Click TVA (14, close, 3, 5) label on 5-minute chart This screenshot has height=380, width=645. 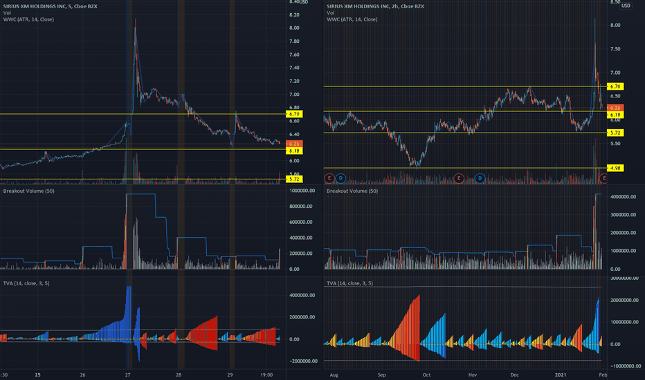tap(26, 283)
